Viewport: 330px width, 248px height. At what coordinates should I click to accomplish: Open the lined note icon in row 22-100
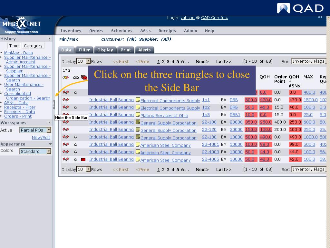tap(138, 122)
